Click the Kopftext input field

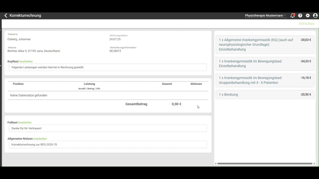108,67
